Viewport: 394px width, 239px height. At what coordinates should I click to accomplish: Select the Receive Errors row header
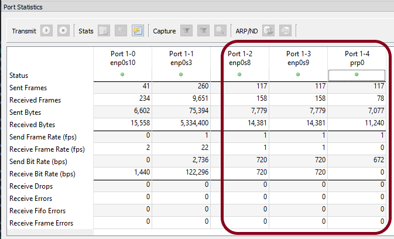[x=30, y=199]
